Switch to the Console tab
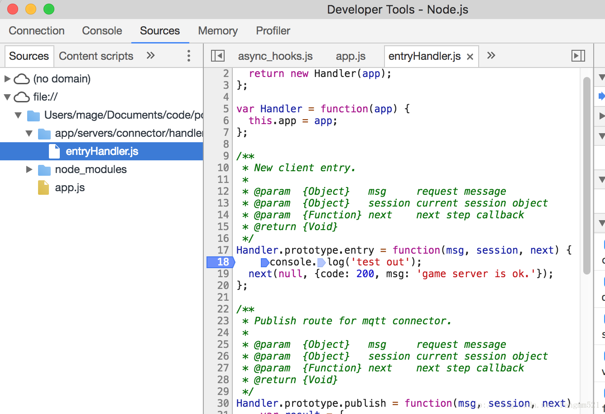605x414 pixels. coord(102,31)
